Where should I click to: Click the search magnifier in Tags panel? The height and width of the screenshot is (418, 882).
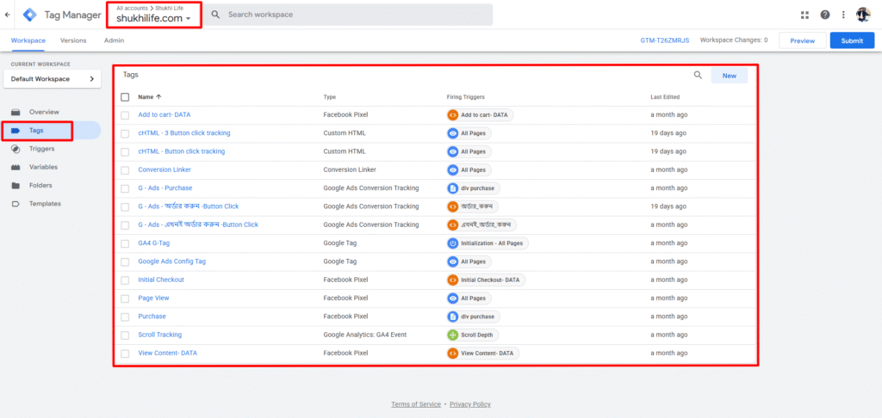pyautogui.click(x=698, y=75)
